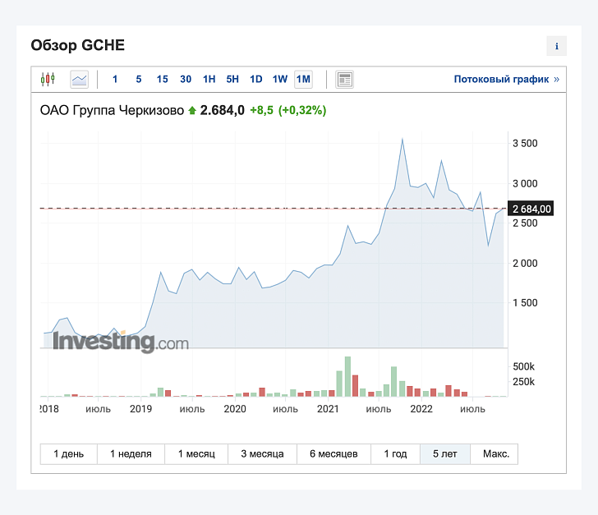
Task: Show the 1 день range
Action: point(69,454)
